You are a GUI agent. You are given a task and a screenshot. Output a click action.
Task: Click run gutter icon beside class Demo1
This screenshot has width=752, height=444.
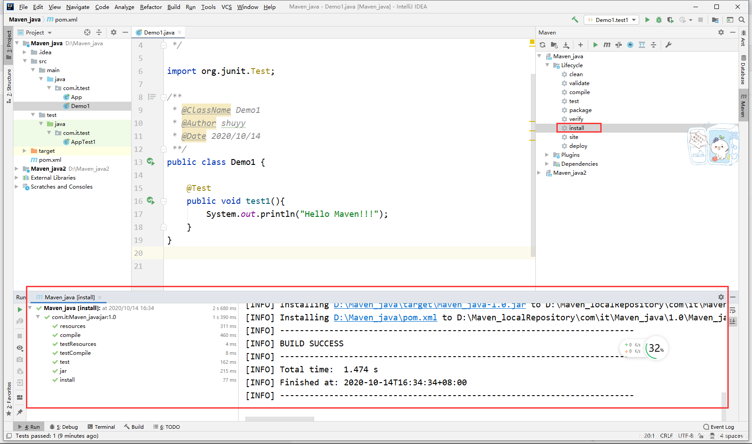(x=151, y=162)
